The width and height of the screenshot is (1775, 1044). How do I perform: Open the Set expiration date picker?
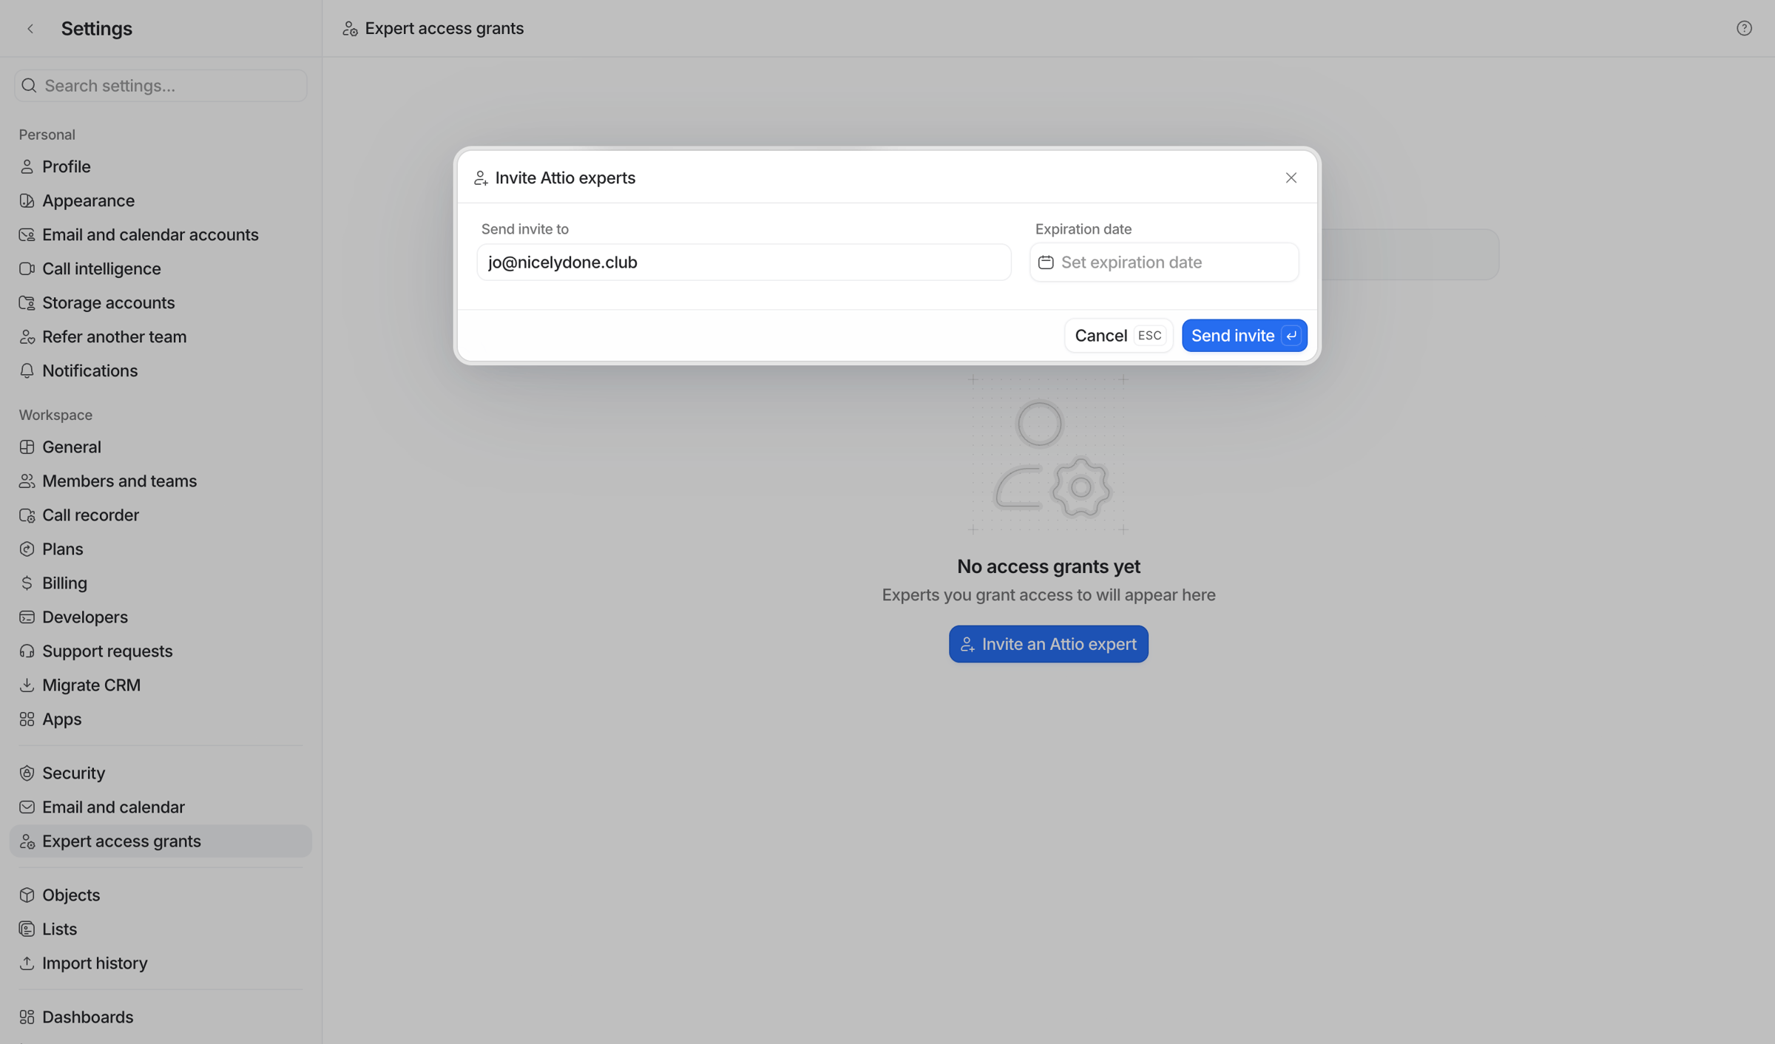pos(1164,262)
